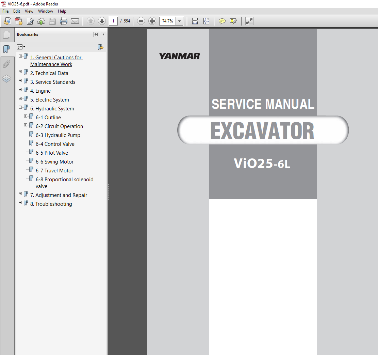Expand the Engine bookmark node
Screen dimensions: 378x355
20,90
